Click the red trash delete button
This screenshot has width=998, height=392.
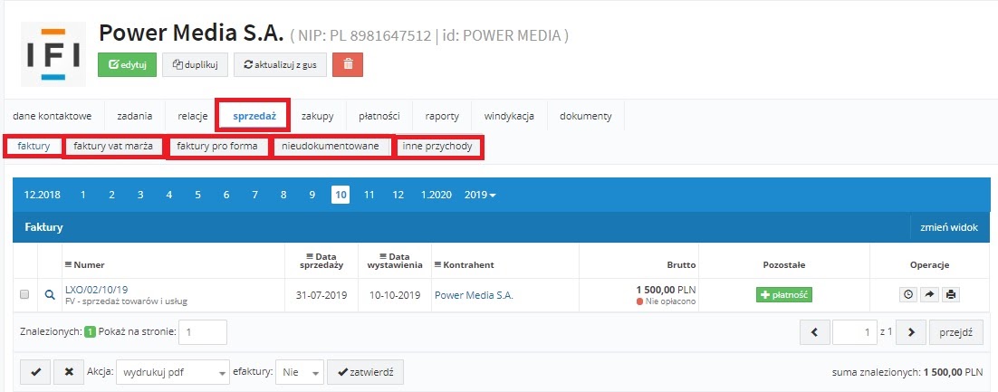click(348, 64)
